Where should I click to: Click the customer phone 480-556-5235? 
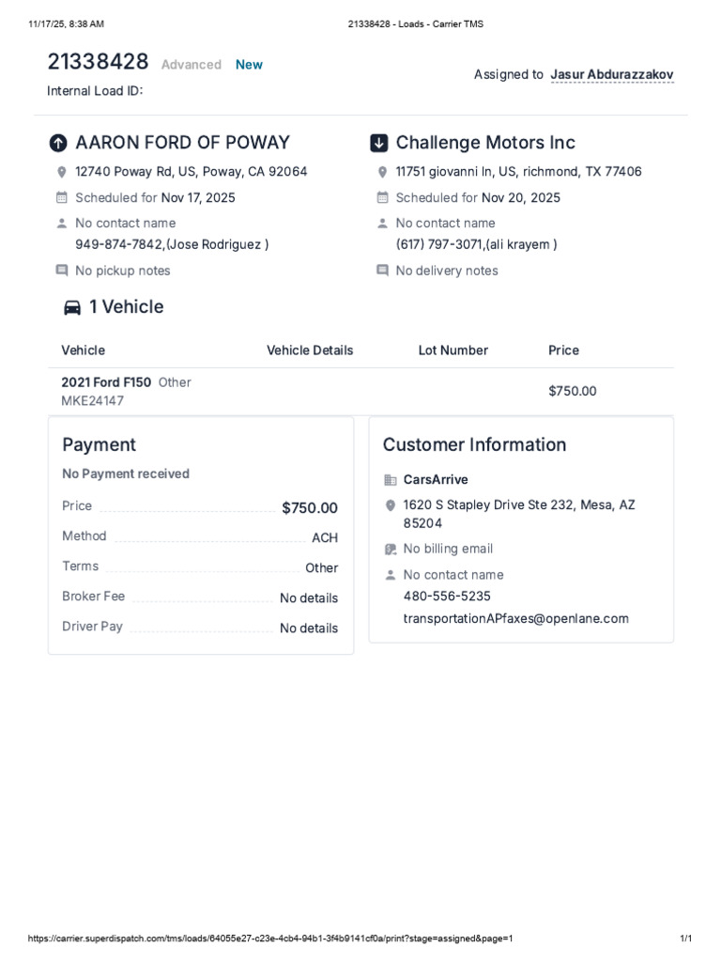click(x=447, y=596)
